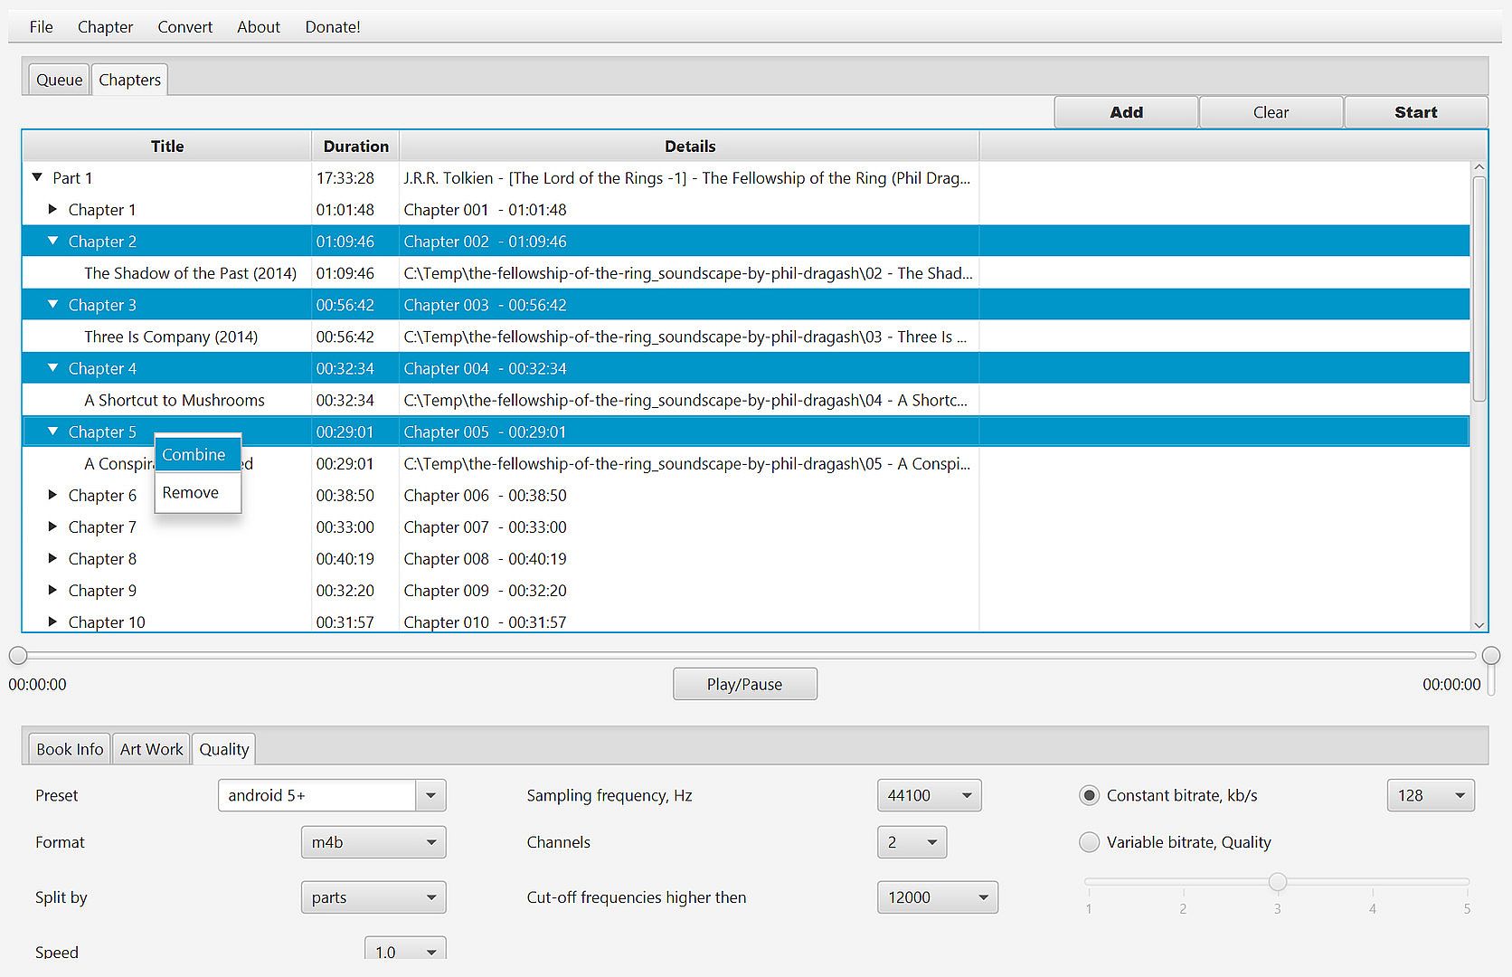Switch to the Art Work tab
Image resolution: width=1512 pixels, height=977 pixels.
[x=151, y=749]
